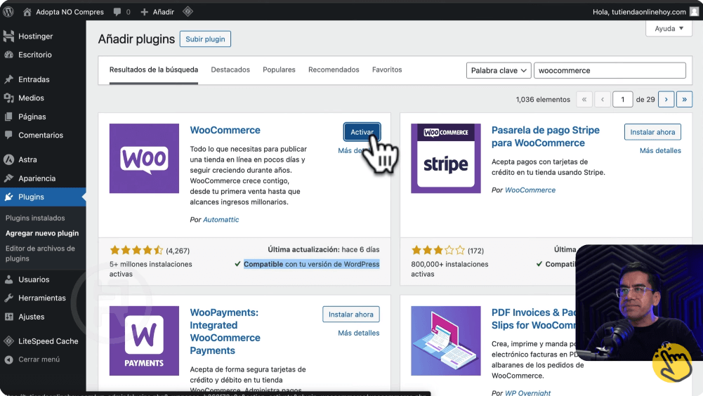Open the Palabra clave search type dropdown
Viewport: 703px width, 396px height.
coord(499,70)
